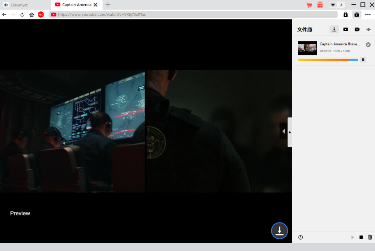Click the power icon at panel bottom

click(x=301, y=237)
